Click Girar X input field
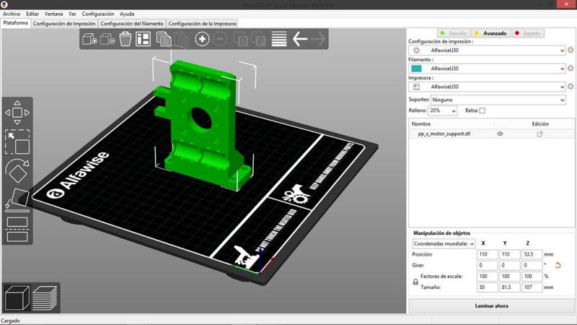 (487, 265)
